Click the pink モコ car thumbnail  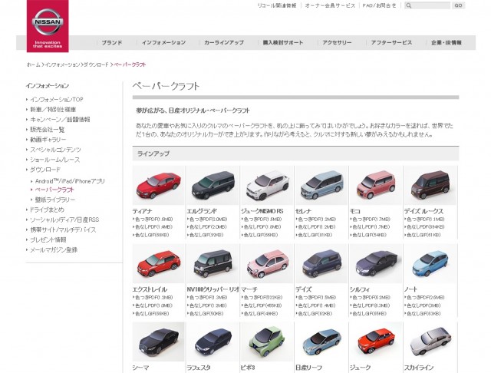(x=376, y=186)
